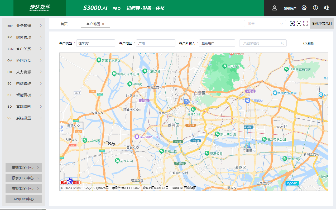Viewport: 336px width, 210px height.
Task: Open the 报表(DIY)中心 button
Action: point(24,178)
